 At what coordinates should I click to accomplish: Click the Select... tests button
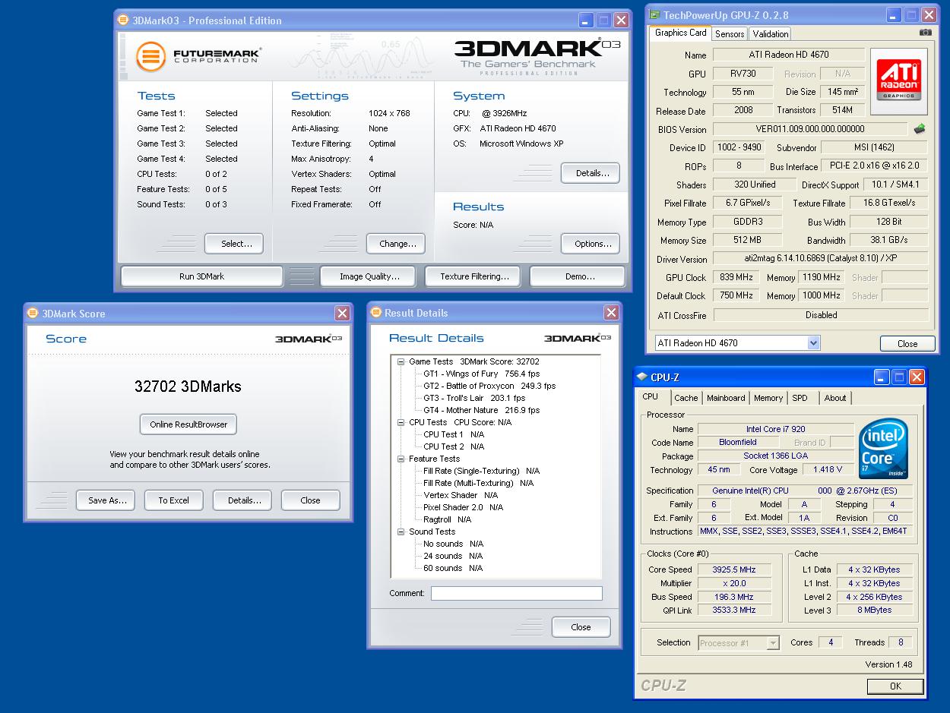233,244
